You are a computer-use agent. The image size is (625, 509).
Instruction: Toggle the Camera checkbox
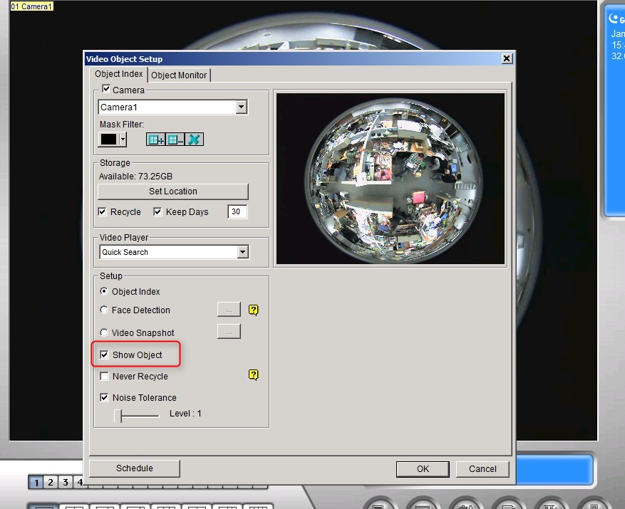pyautogui.click(x=106, y=89)
